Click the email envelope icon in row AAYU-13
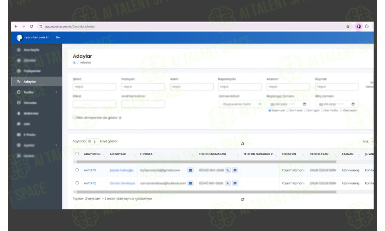This screenshot has width=385, height=231. coord(190,171)
